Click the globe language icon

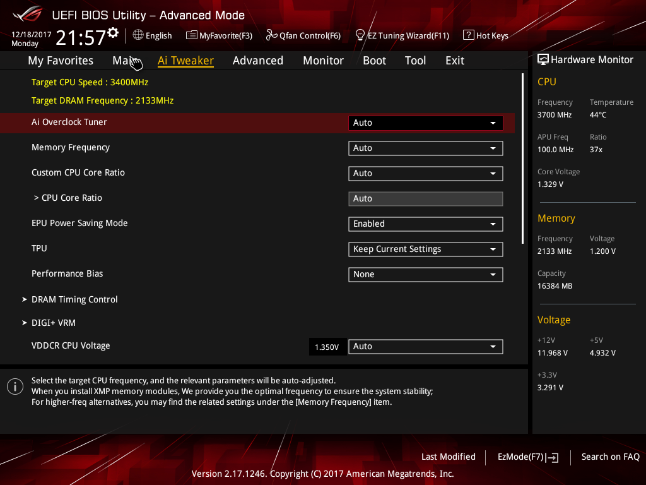coord(138,35)
